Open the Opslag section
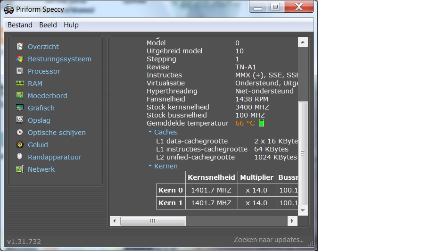The image size is (438, 251). (39, 120)
